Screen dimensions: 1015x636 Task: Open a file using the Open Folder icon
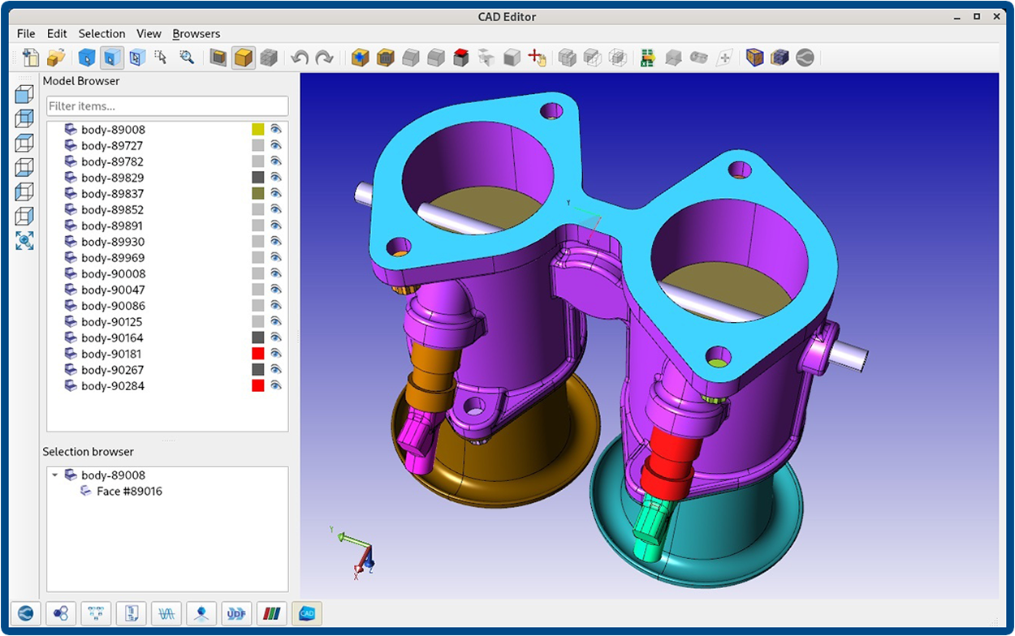tap(55, 58)
